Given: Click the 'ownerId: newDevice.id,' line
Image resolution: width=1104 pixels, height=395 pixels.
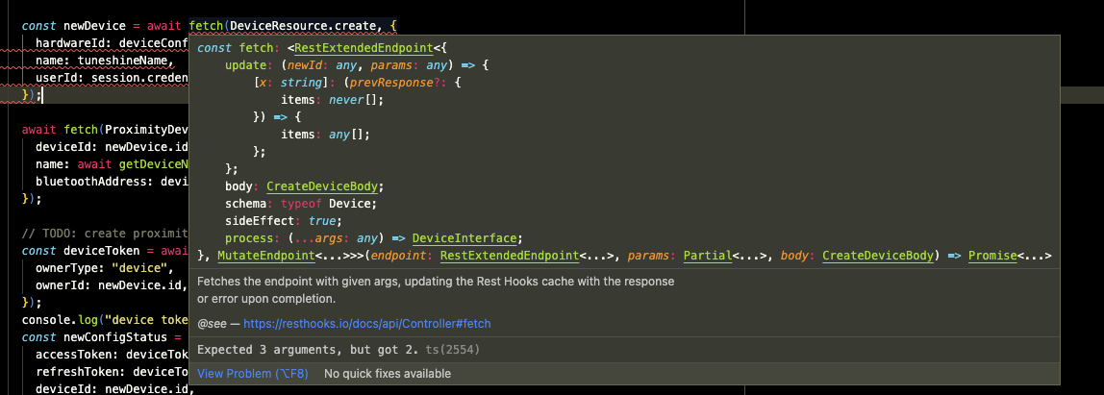Looking at the screenshot, I should pos(112,285).
